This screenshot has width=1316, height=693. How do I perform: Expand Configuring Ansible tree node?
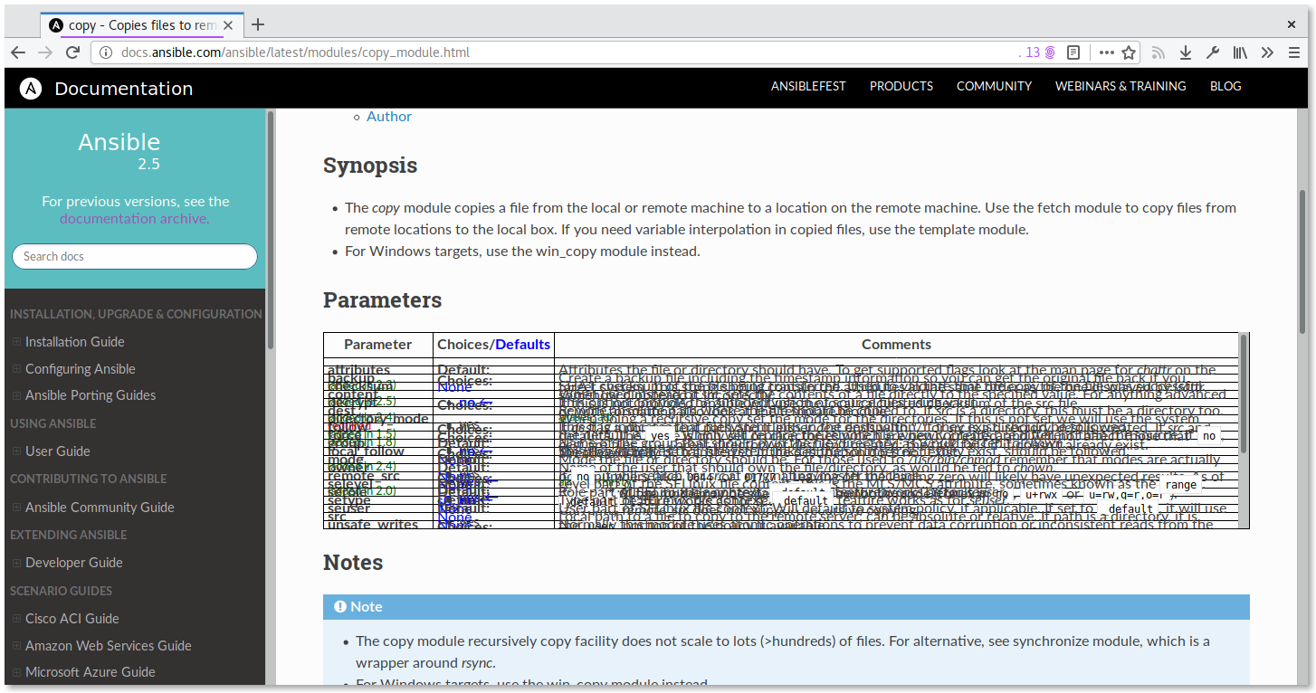pos(16,369)
